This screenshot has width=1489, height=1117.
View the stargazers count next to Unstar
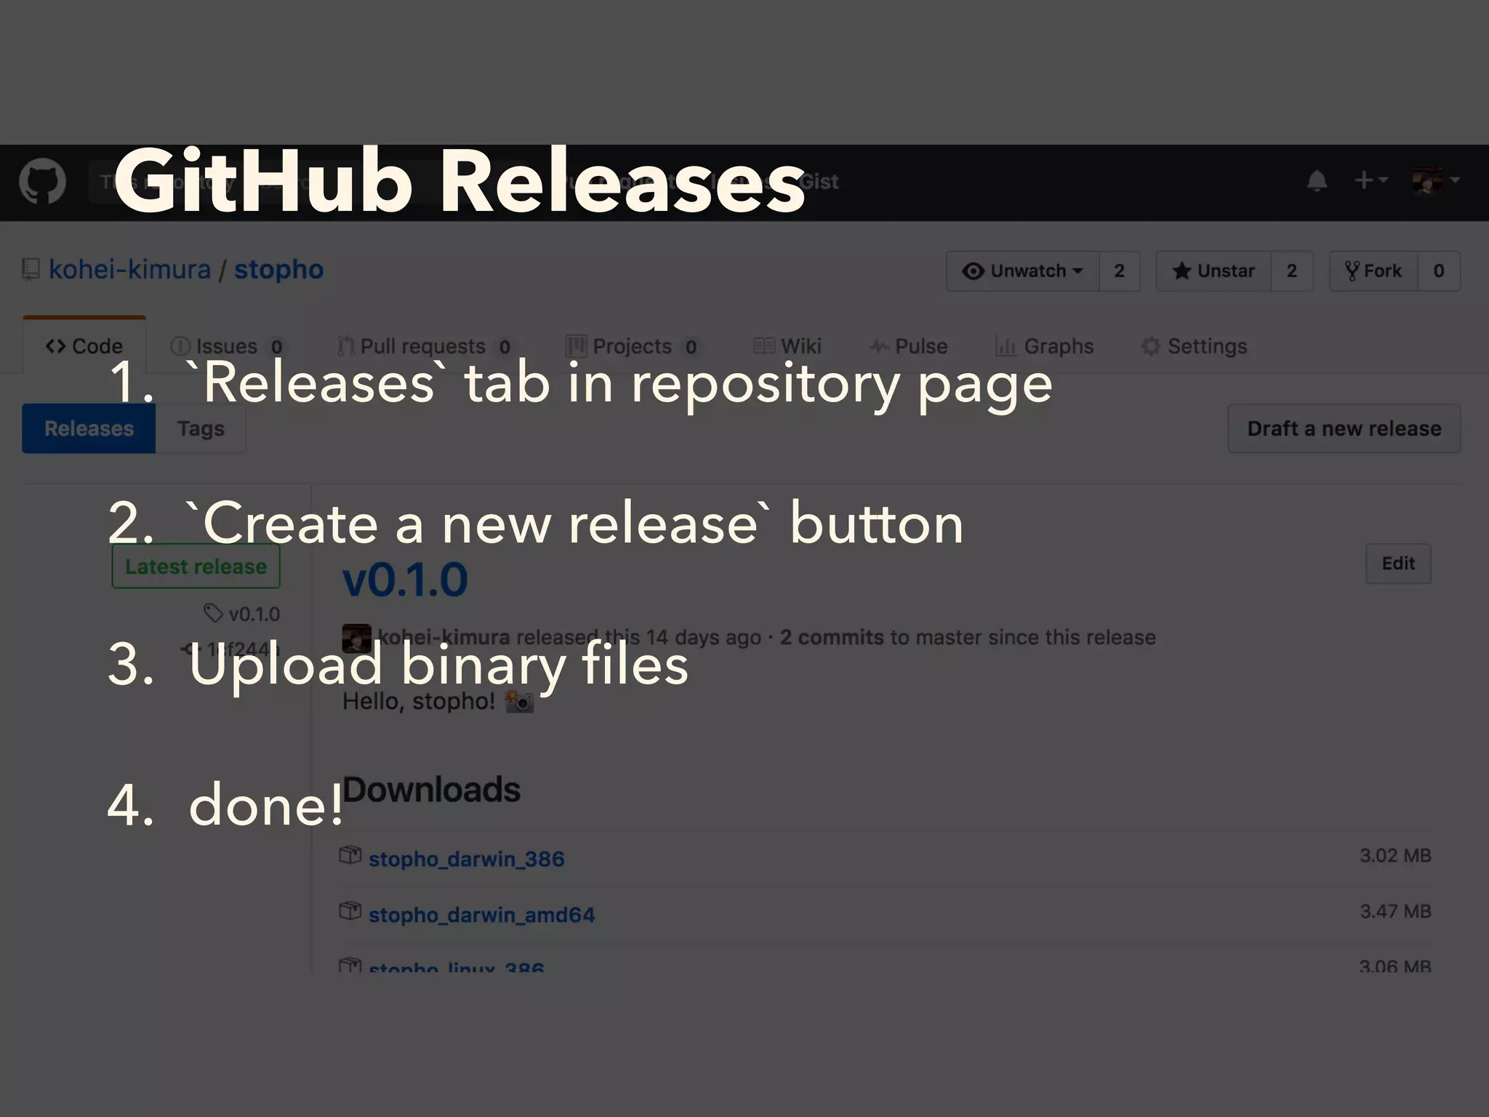coord(1291,271)
